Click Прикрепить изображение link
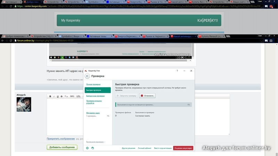Screen dimensions: 278x156 click(x=60, y=139)
